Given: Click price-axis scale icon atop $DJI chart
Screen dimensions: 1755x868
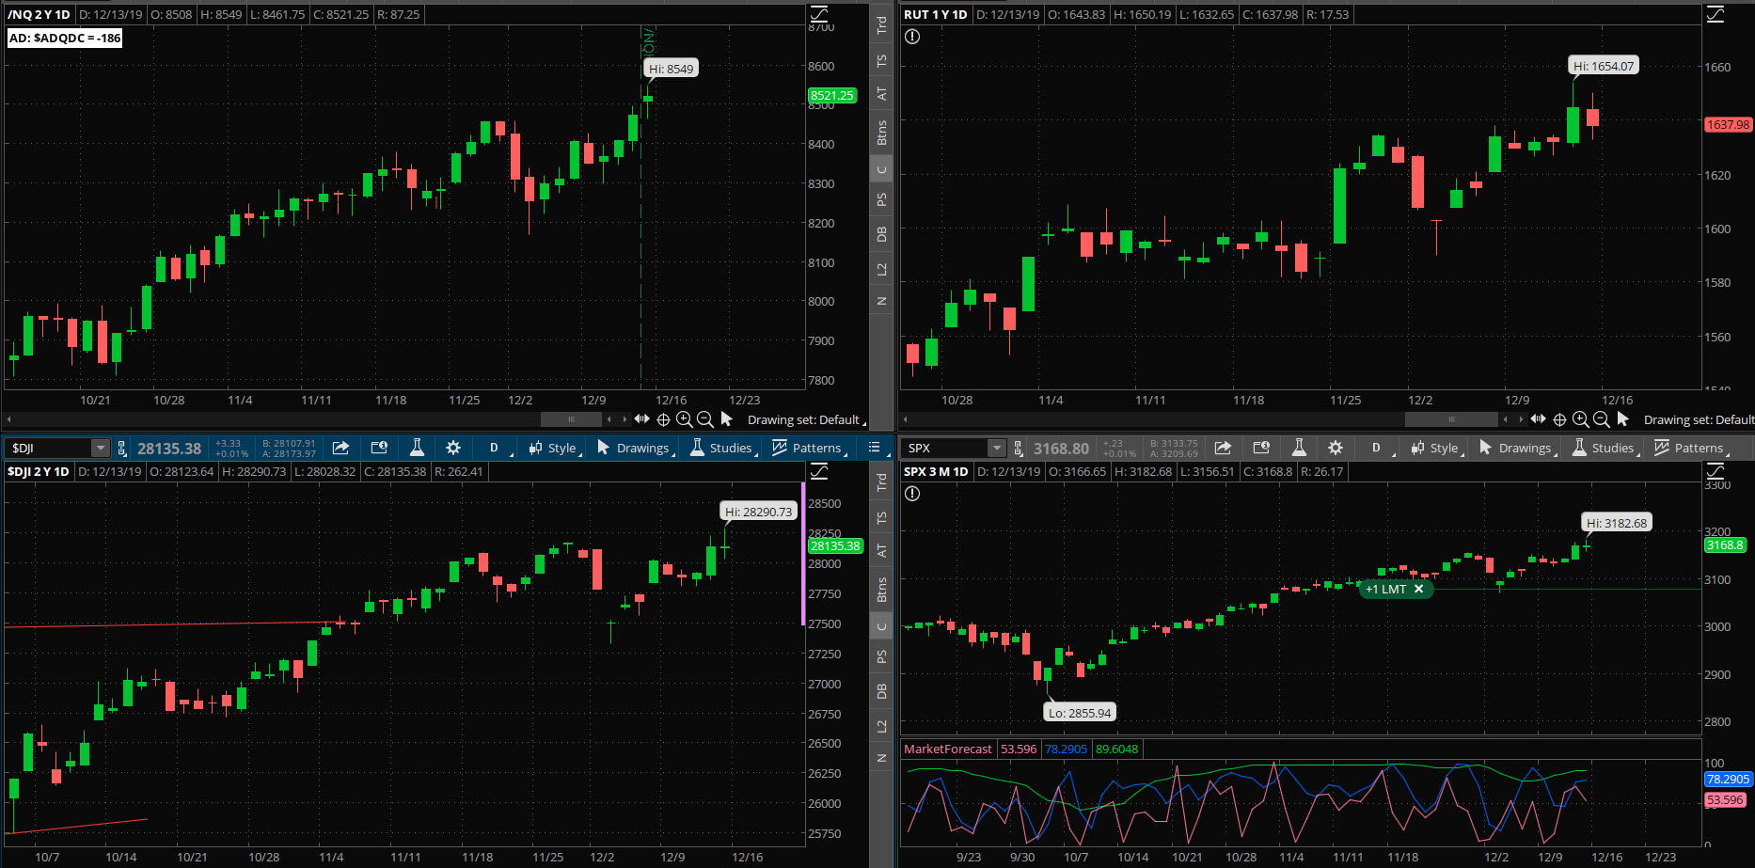Looking at the screenshot, I should pos(819,471).
